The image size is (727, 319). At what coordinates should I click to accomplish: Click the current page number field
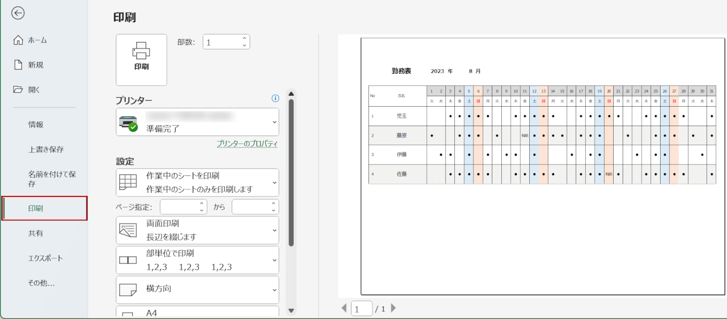[x=362, y=309]
